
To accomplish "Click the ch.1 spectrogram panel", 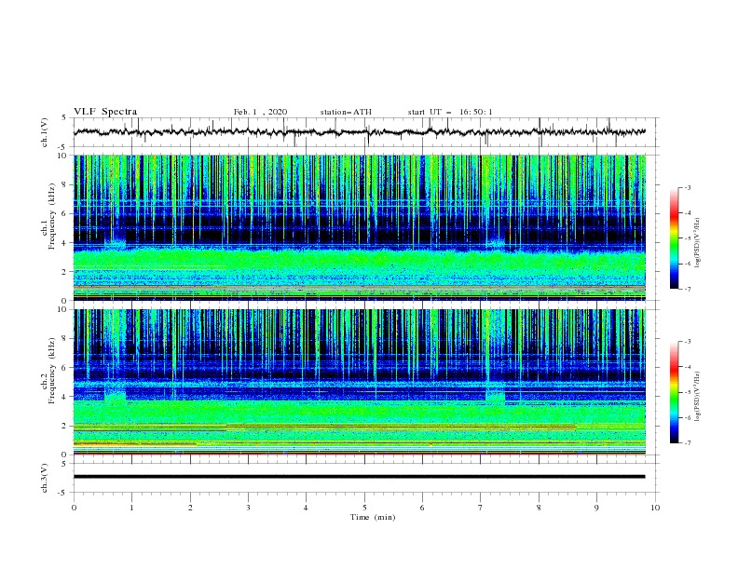I will pos(360,227).
